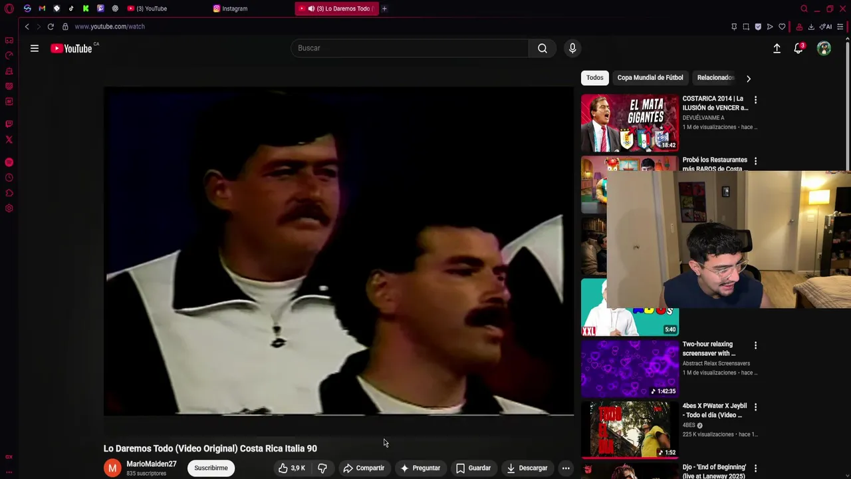The height and width of the screenshot is (479, 851).
Task: Open YouTube create/upload button
Action: click(x=777, y=48)
